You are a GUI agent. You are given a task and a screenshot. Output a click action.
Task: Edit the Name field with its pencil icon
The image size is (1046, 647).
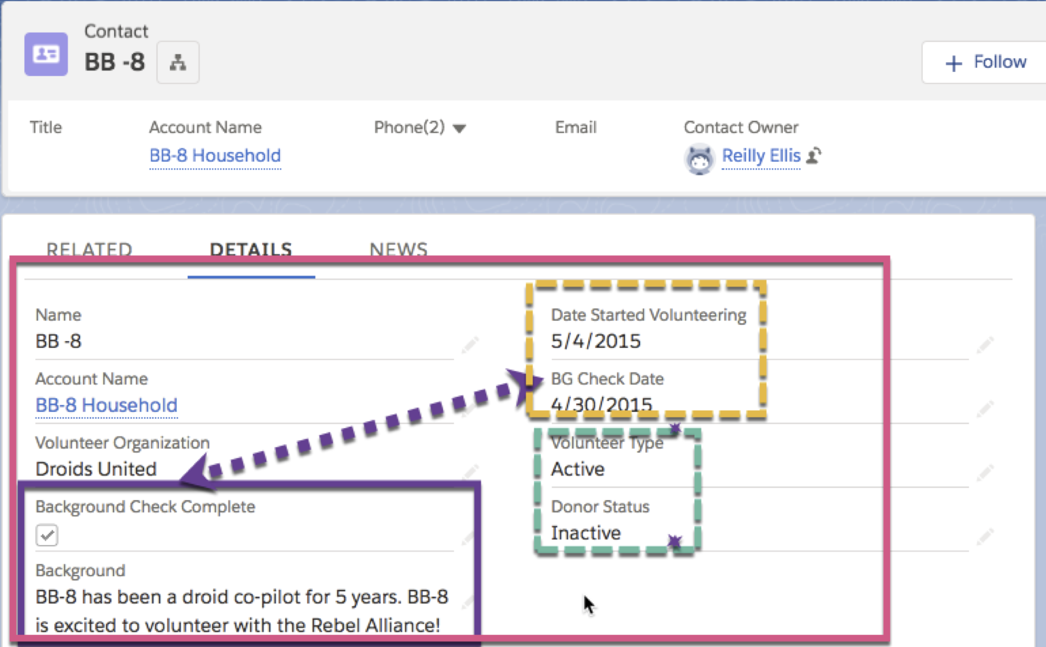pos(470,345)
